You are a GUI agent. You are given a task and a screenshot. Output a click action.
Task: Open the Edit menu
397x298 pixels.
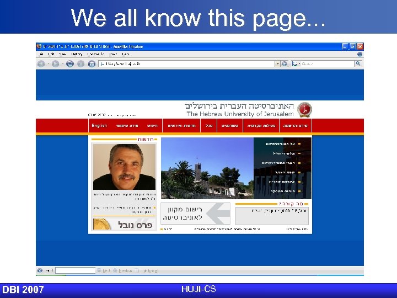point(51,54)
